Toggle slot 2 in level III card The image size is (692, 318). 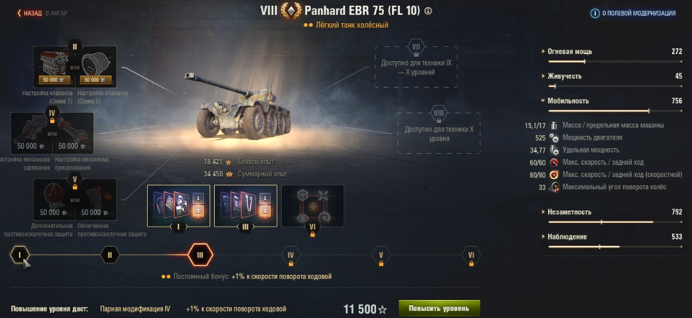coord(265,211)
